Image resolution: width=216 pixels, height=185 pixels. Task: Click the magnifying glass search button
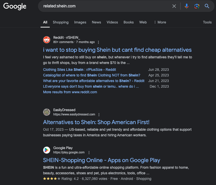click(x=207, y=6)
